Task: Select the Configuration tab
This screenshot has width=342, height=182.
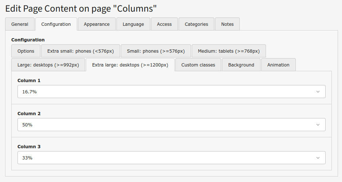Action: pos(56,24)
